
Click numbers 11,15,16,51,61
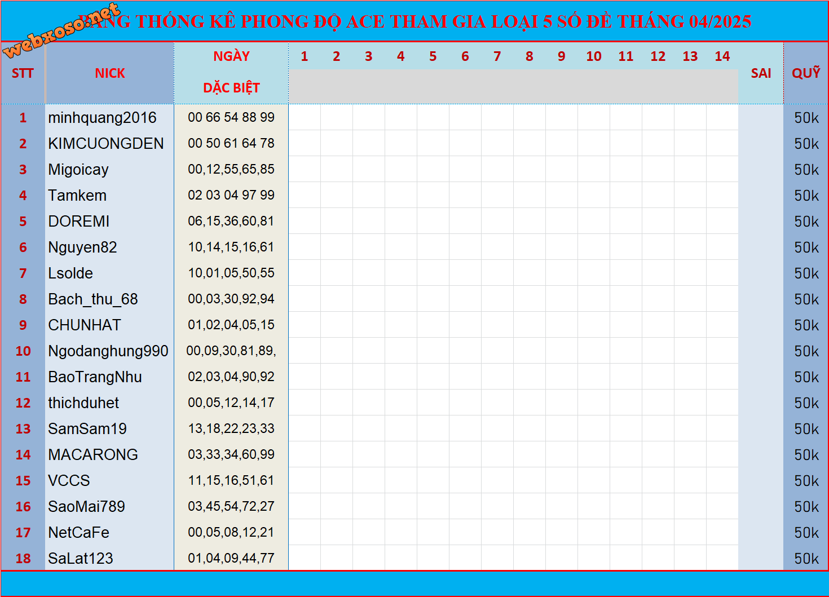(x=231, y=480)
